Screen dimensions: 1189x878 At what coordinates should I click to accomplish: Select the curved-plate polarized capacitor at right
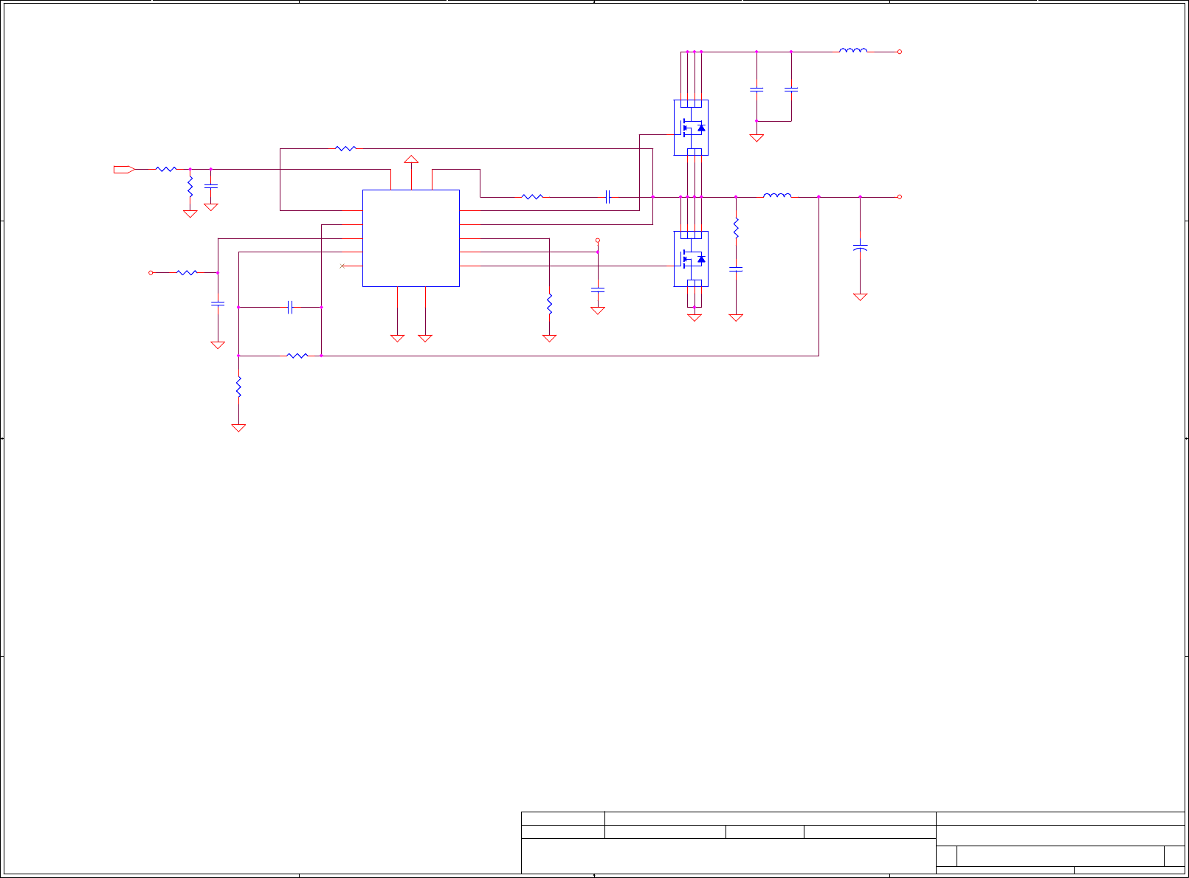860,248
